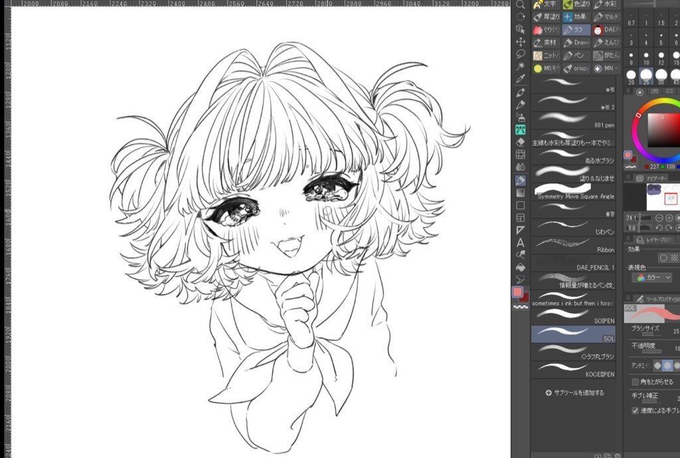This screenshot has width=680, height=458.
Task: Select the じわペン brush
Action: (x=573, y=227)
